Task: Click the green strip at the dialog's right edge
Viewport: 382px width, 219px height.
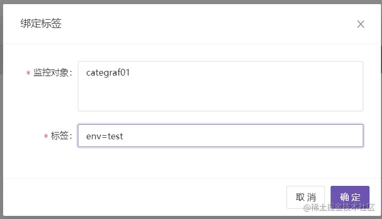Action: (381, 60)
